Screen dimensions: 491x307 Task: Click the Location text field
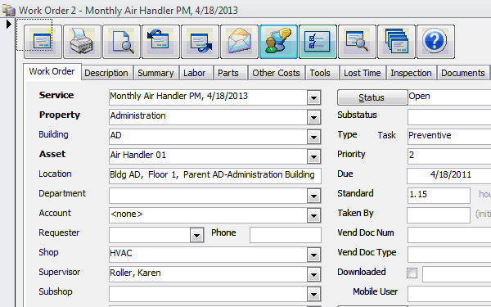[x=215, y=176]
